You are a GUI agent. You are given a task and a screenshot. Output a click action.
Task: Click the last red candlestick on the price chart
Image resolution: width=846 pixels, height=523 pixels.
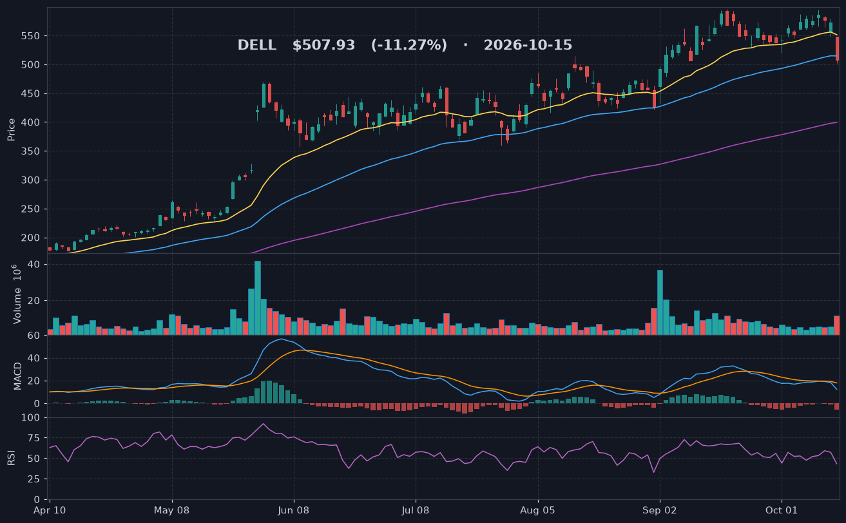click(x=837, y=49)
